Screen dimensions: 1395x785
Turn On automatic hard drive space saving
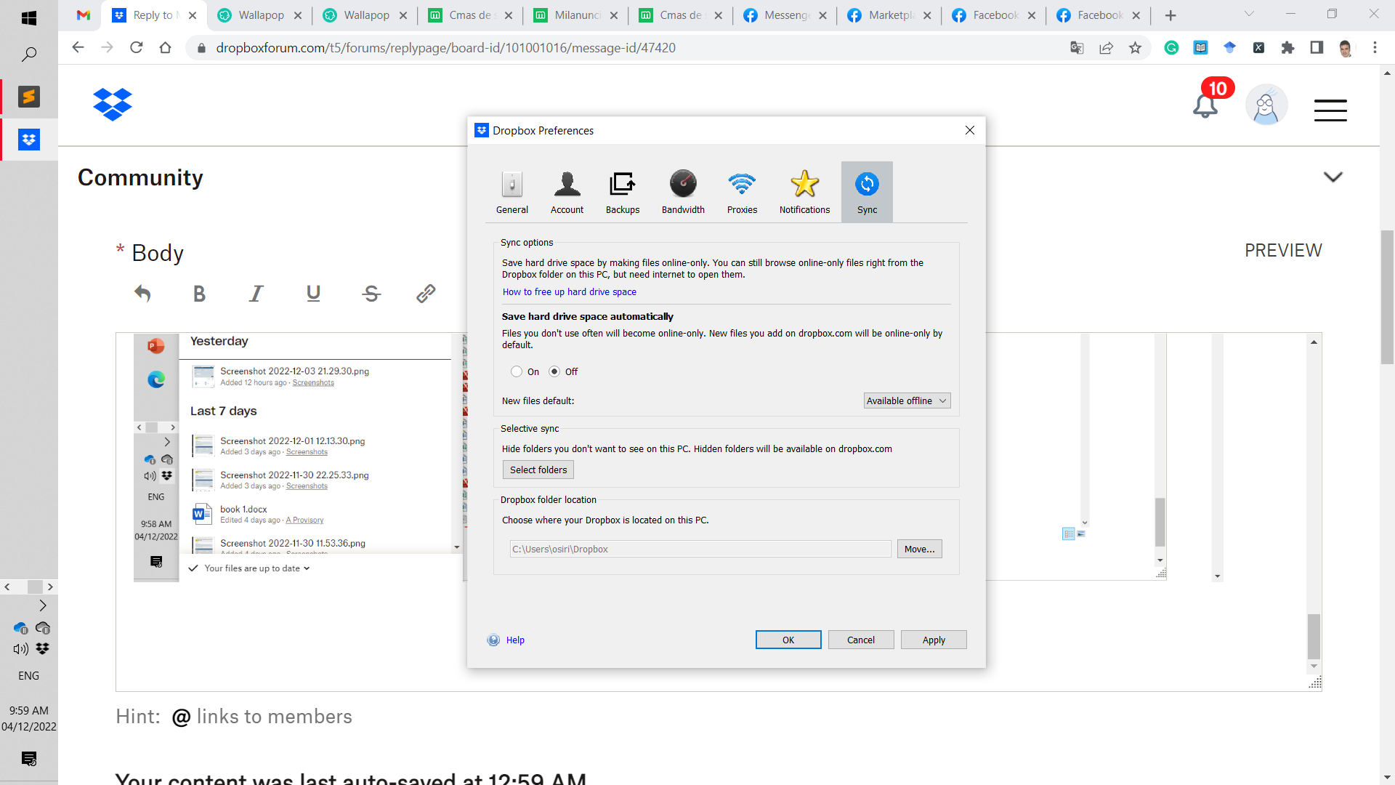coord(517,371)
